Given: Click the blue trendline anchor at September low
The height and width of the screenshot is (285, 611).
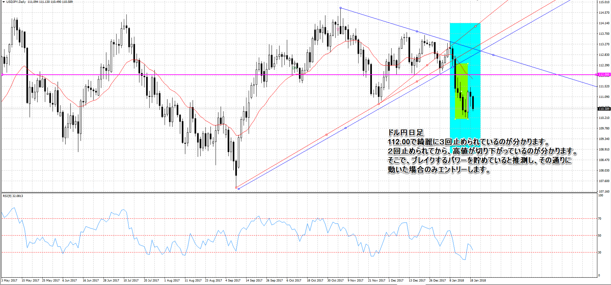Looking at the screenshot, I should tap(239, 189).
